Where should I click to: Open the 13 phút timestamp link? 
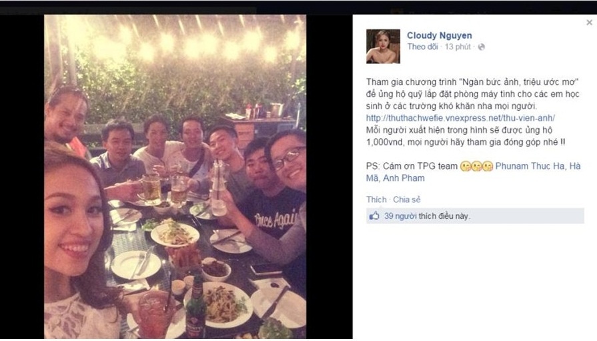click(x=458, y=47)
